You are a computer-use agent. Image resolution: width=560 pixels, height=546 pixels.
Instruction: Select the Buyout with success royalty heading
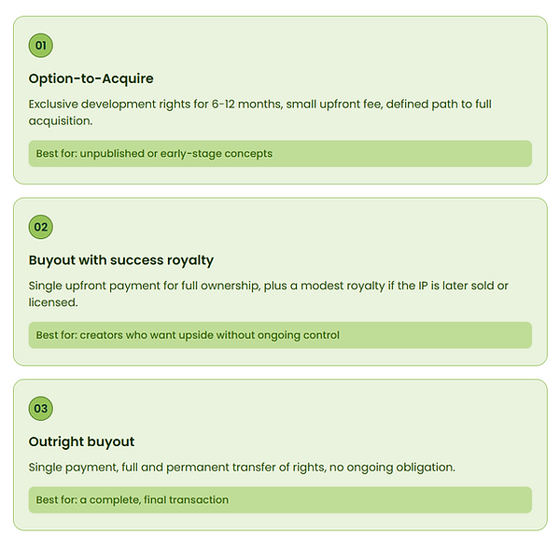[121, 260]
